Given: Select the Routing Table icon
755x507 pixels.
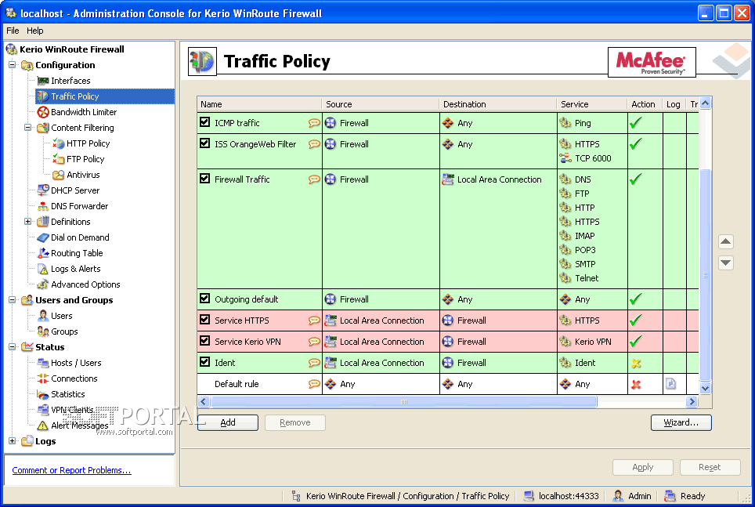Looking at the screenshot, I should coord(43,253).
